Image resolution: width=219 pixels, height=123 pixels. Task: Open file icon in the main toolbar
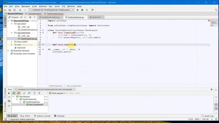coord(5,10)
